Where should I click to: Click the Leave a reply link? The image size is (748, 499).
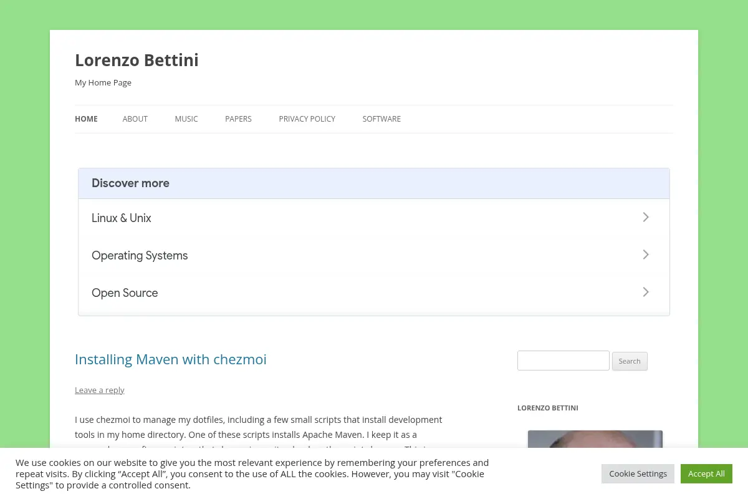point(100,390)
